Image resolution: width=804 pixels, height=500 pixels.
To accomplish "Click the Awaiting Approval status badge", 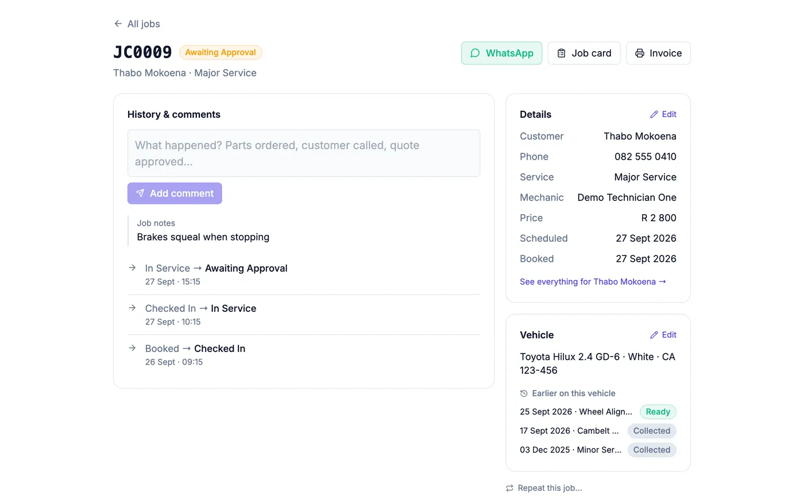I will [221, 52].
